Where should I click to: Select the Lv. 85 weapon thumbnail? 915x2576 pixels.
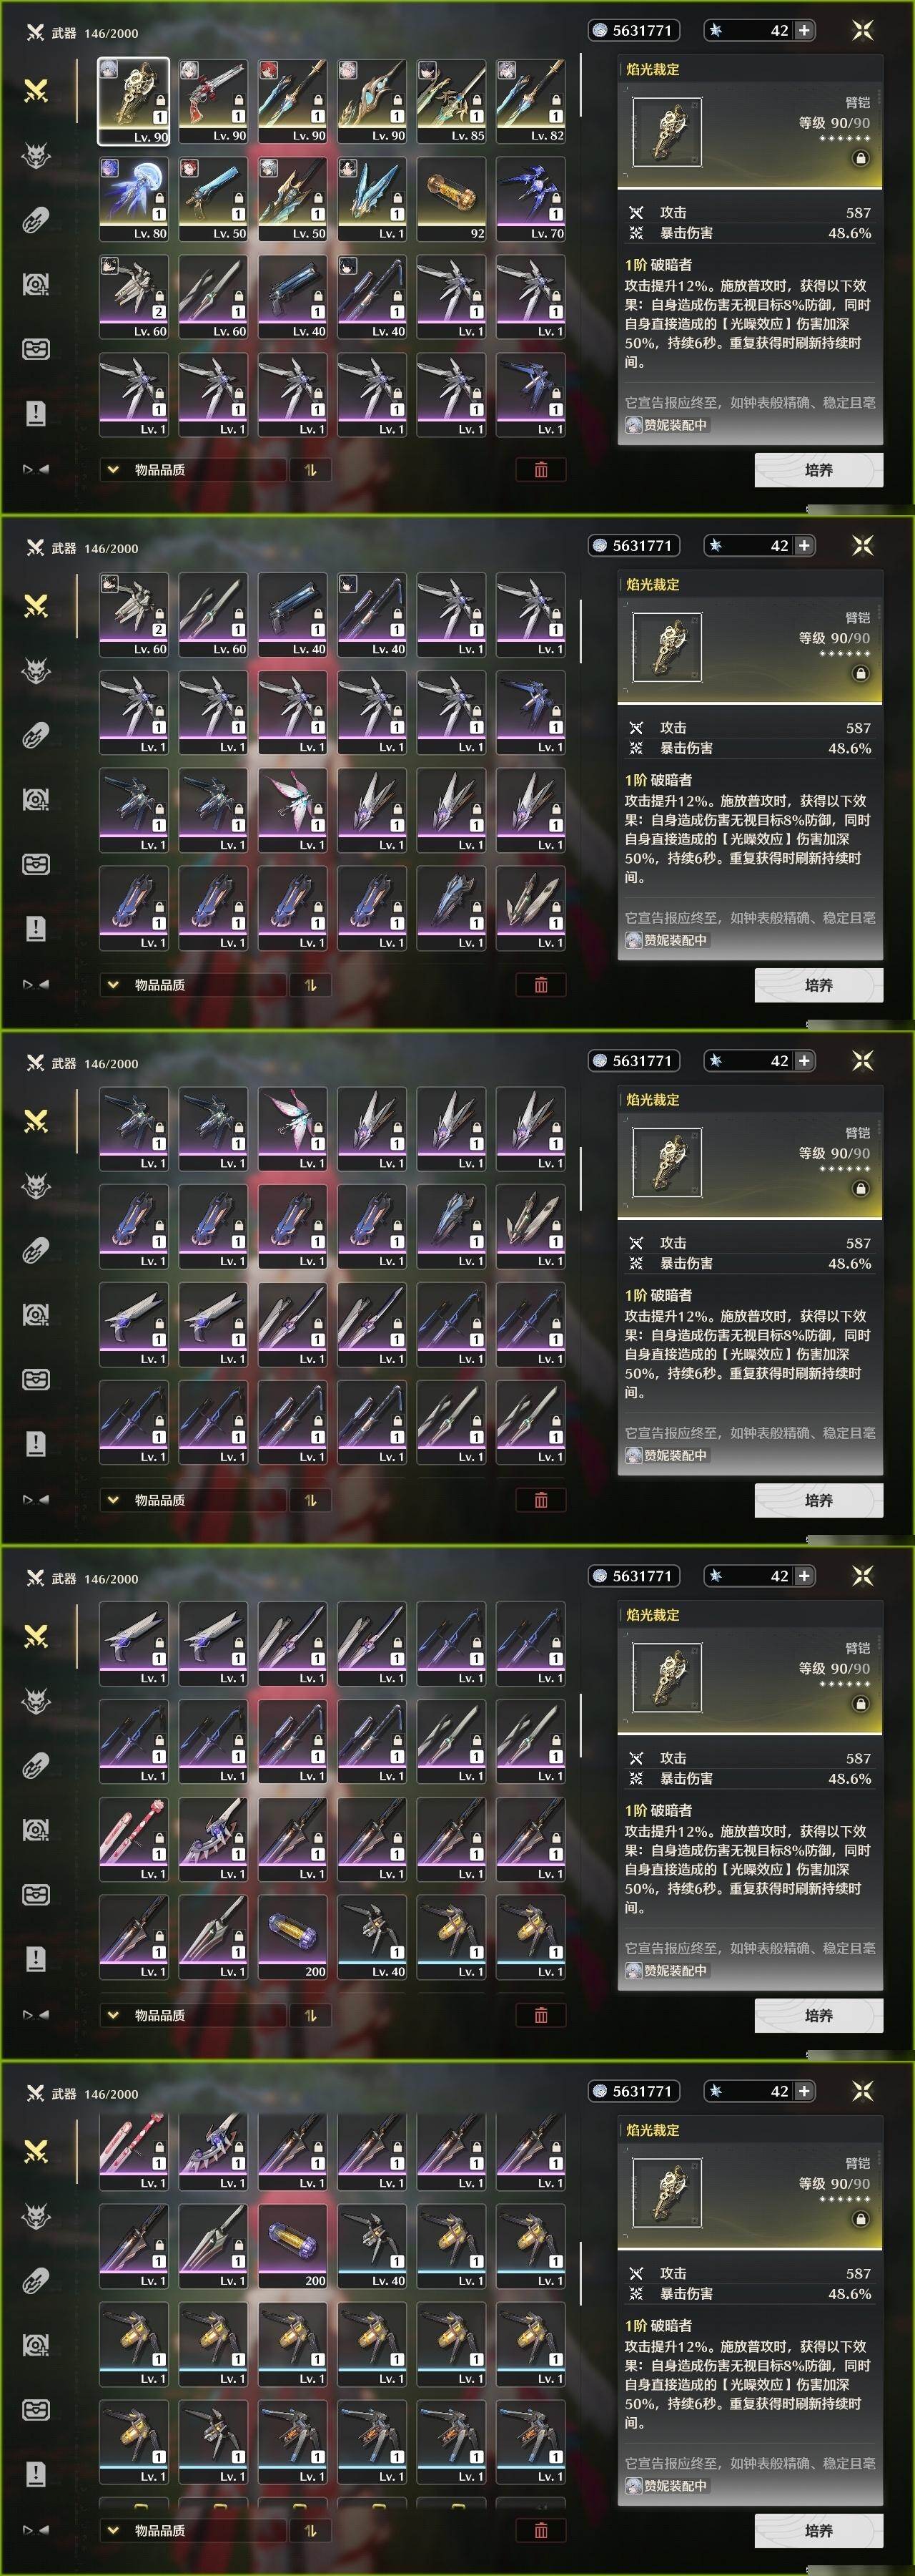[x=452, y=101]
